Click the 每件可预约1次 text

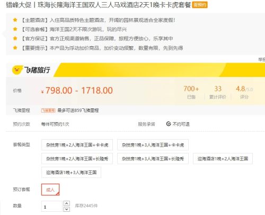pyautogui.click(x=55, y=124)
